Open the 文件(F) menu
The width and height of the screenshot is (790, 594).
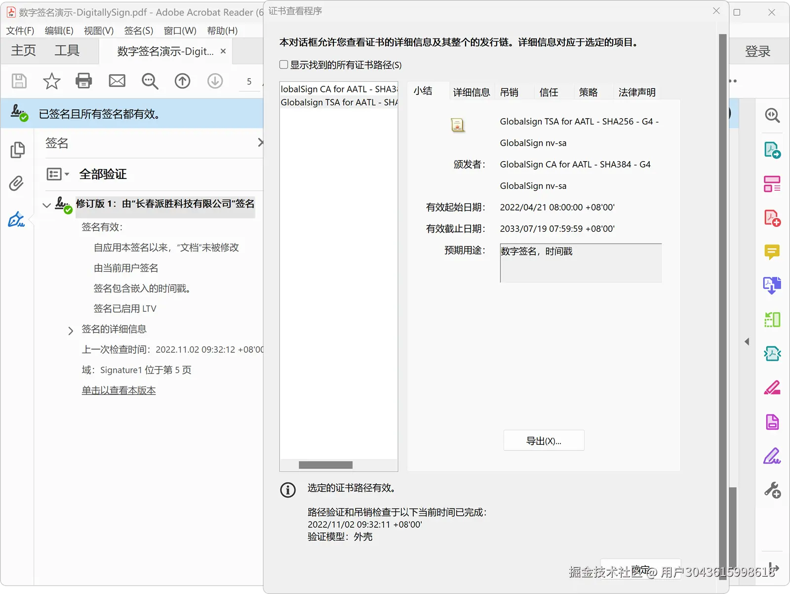pos(20,31)
